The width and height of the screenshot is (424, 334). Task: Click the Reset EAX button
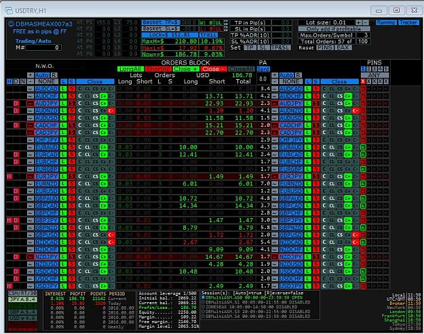click(343, 47)
